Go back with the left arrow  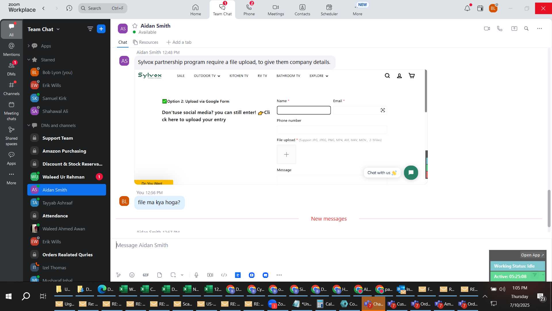coord(43,8)
